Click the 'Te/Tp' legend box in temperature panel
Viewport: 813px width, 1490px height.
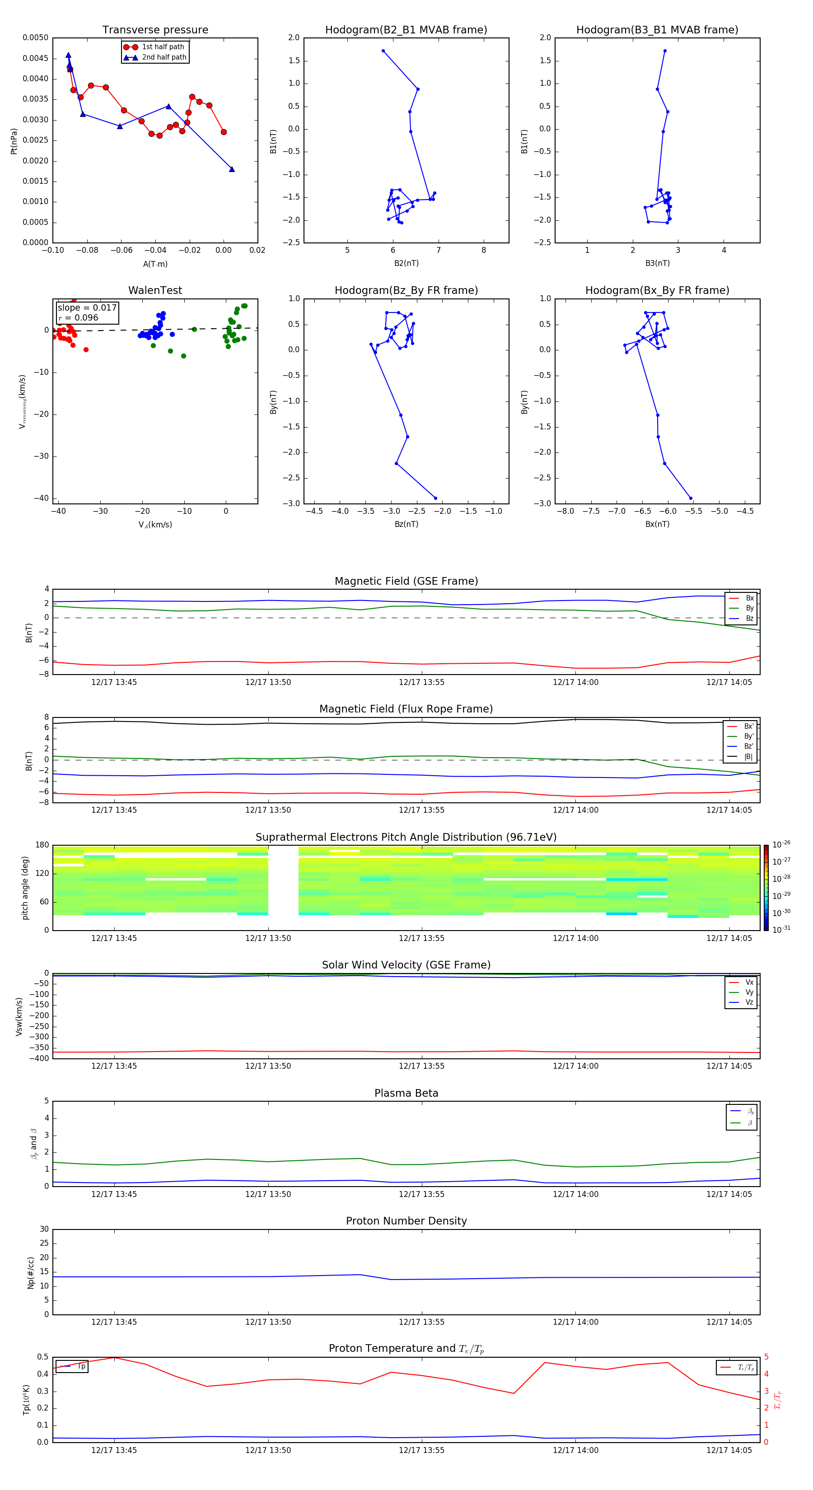pyautogui.click(x=737, y=1367)
